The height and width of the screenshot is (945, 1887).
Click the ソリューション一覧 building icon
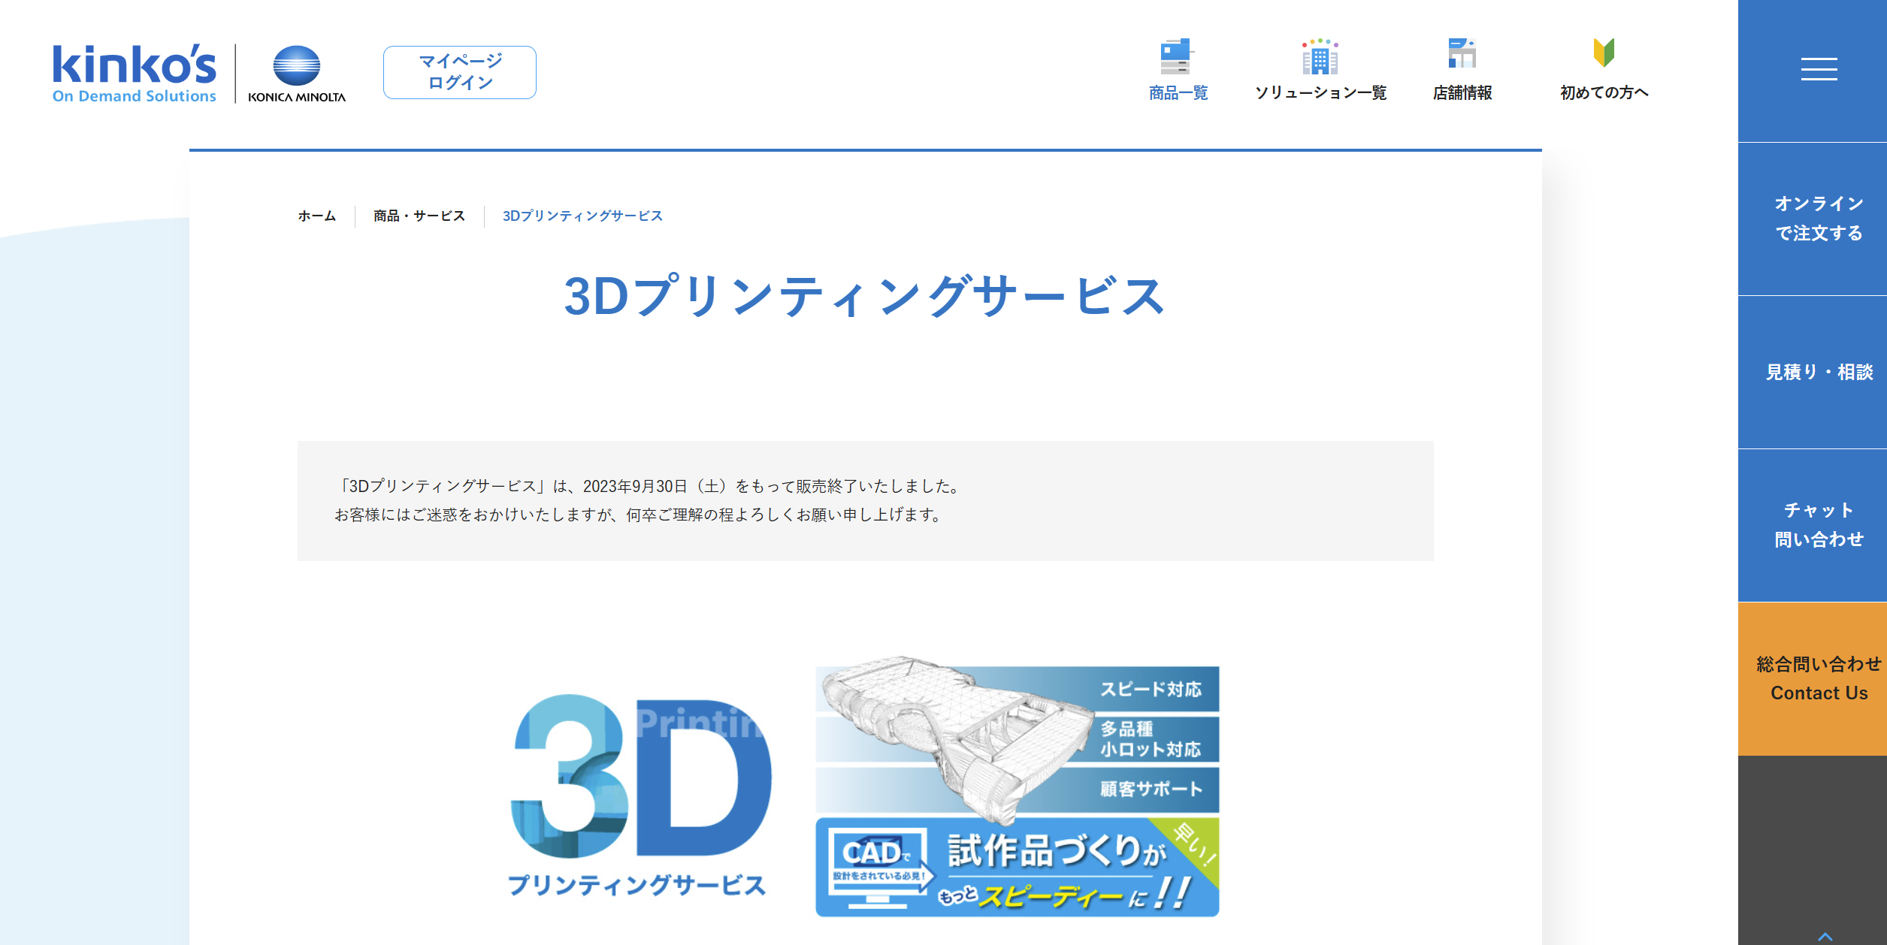tap(1320, 56)
